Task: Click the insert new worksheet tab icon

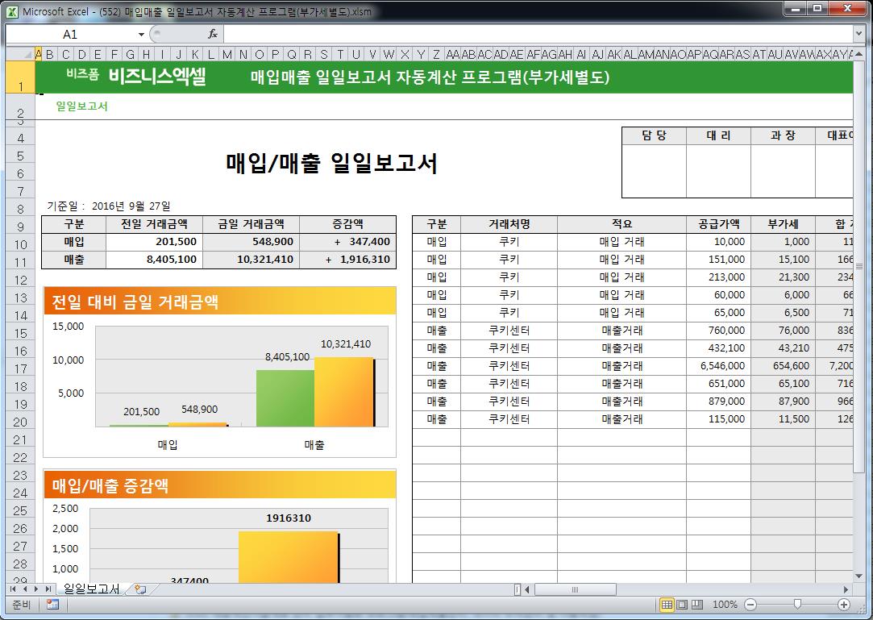Action: (140, 589)
